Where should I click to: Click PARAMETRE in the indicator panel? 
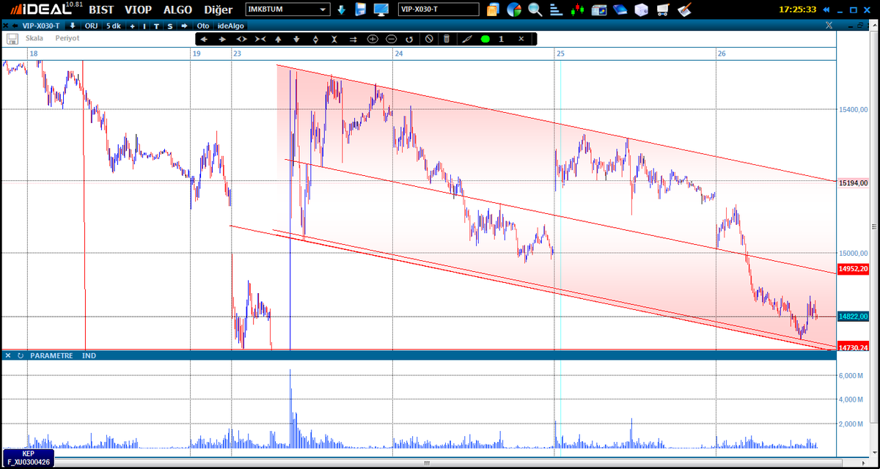coord(51,355)
